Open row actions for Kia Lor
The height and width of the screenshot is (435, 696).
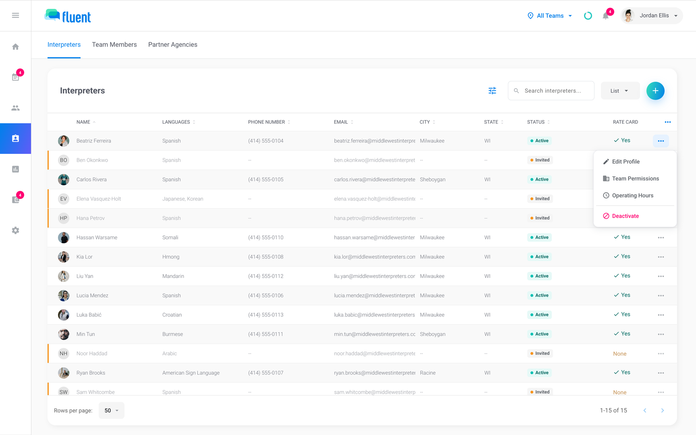(661, 257)
